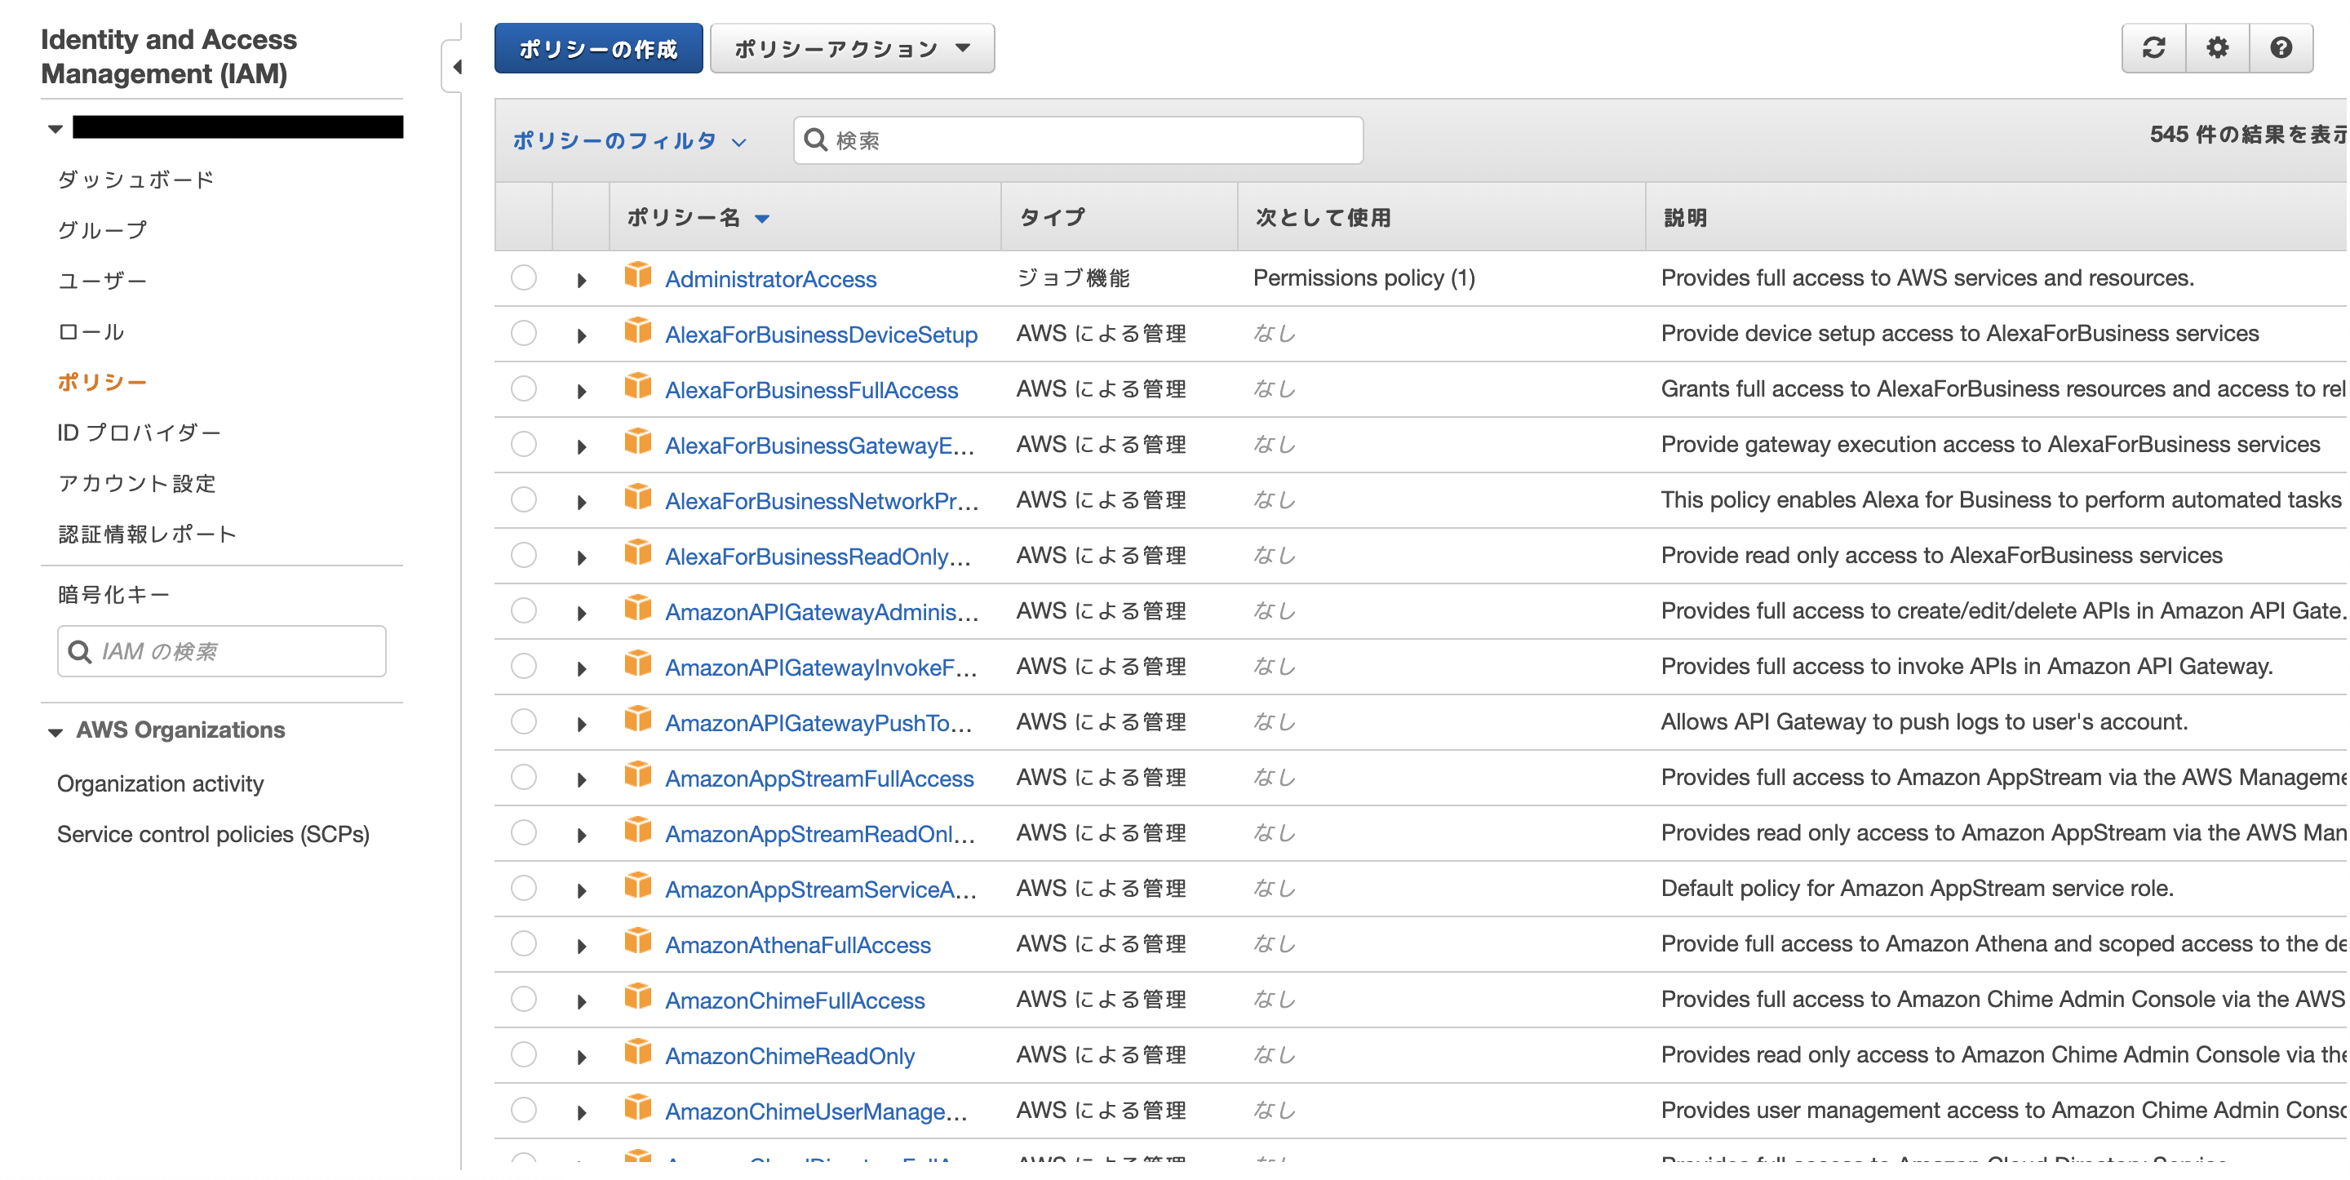Click the magnifier icon in the IAM search box
The image size is (2350, 1180).
pos(80,651)
